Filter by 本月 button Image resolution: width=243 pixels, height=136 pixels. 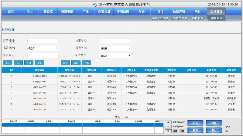pyautogui.click(x=29, y=63)
